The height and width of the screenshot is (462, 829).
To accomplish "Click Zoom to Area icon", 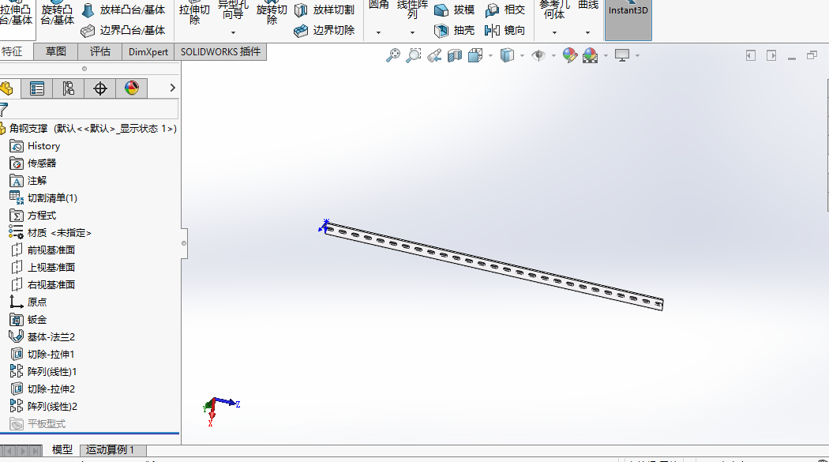I will (x=414, y=55).
